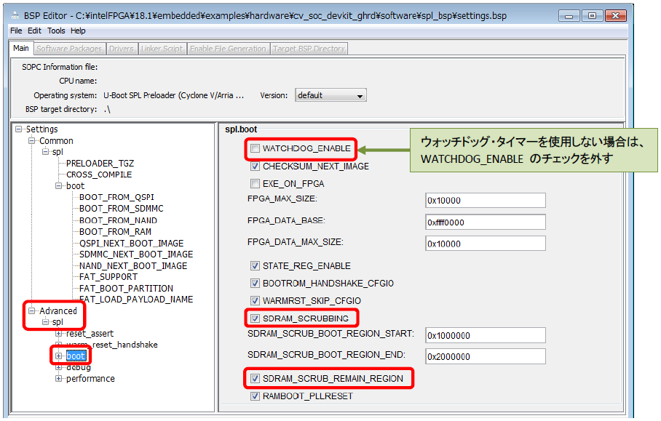Click the BSP Editor title bar icon
Viewport: 661px width, 421px height.
(15, 15)
